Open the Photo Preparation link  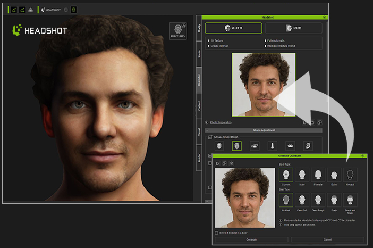pos(221,122)
